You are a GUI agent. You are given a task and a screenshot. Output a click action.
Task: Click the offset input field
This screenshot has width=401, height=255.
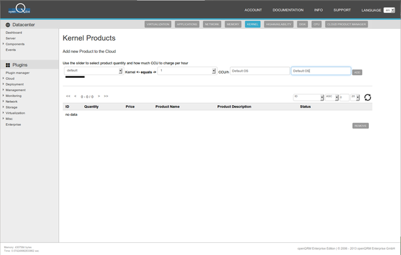click(344, 98)
